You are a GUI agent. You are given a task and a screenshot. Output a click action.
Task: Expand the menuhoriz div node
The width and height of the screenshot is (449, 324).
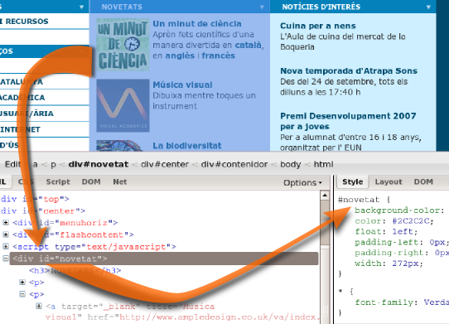pos(6,223)
